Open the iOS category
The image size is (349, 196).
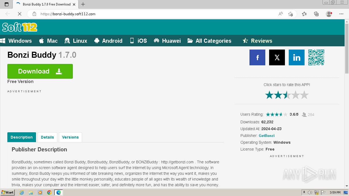click(138, 41)
